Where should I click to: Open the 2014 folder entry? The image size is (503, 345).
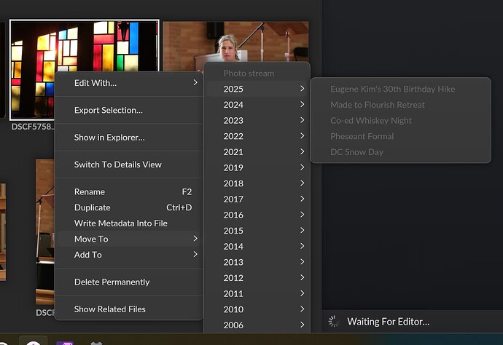[x=257, y=246]
